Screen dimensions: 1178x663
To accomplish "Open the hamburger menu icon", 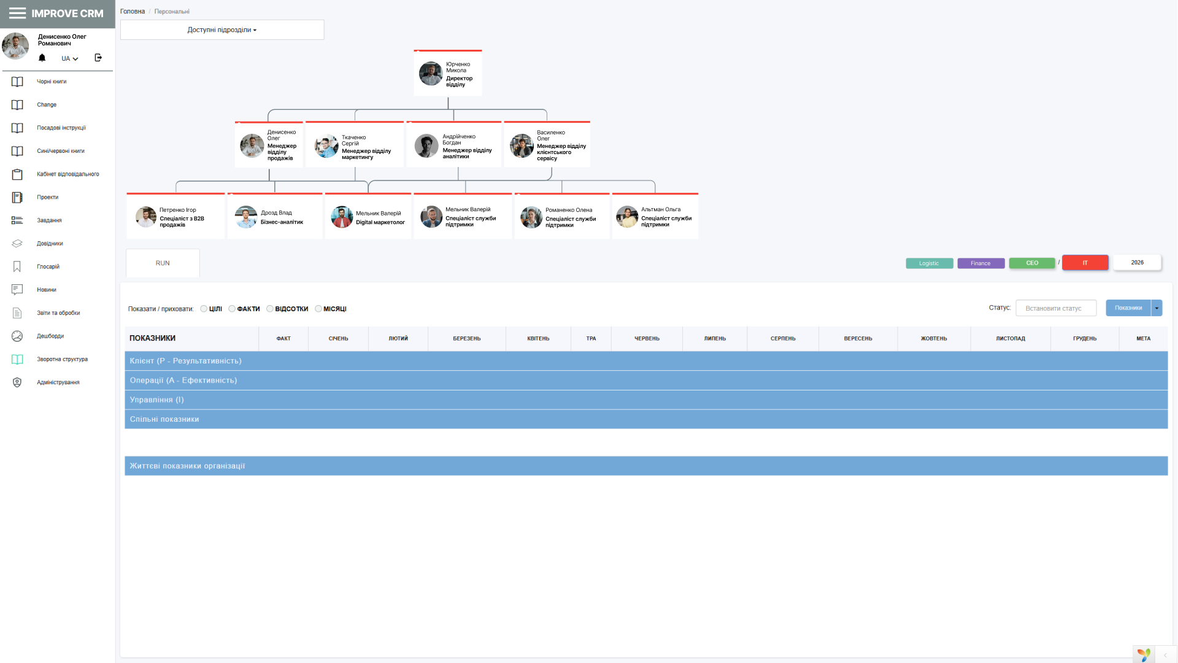I will pos(17,14).
